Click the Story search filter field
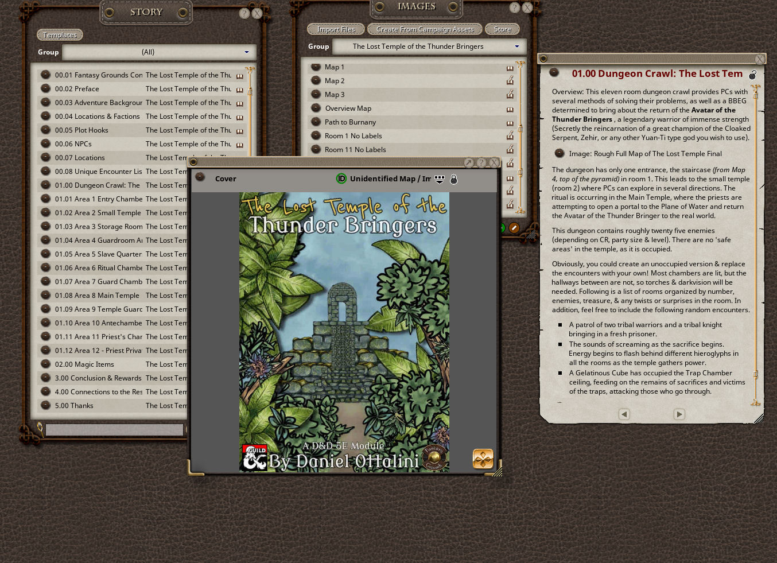Screen dimensions: 777x563 pyautogui.click(x=114, y=429)
